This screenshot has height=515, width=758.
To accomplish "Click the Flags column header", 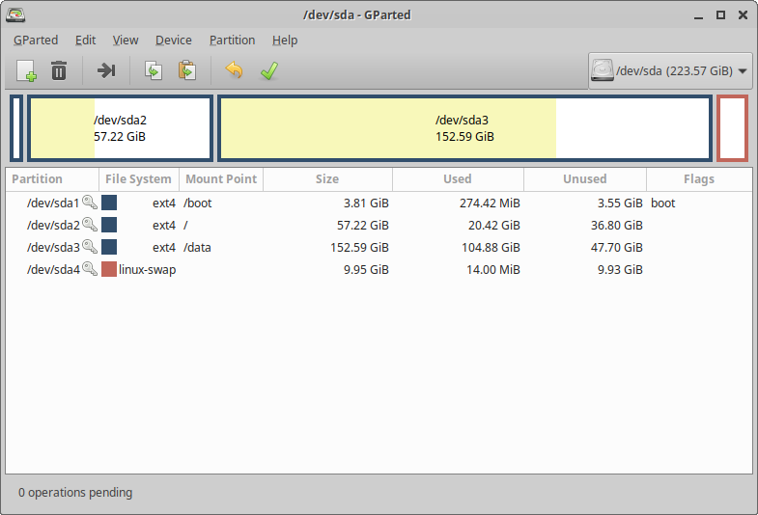I will click(x=699, y=179).
